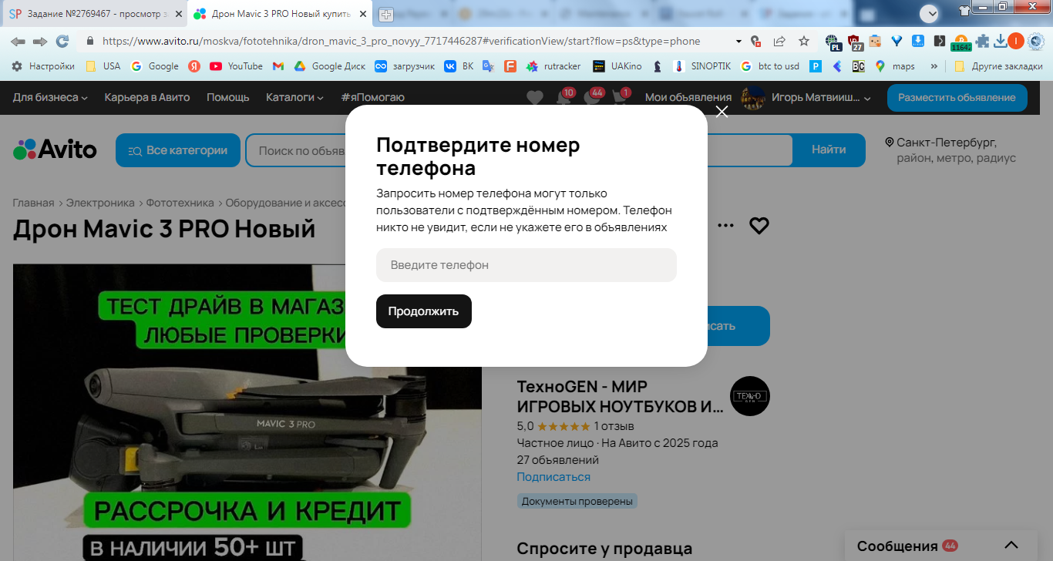Open the 'Настройки' bookmark
The width and height of the screenshot is (1053, 561).
click(43, 66)
